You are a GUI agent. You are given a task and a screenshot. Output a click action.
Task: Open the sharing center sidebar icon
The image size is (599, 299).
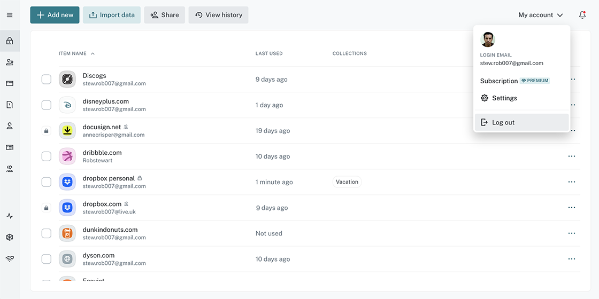point(10,62)
